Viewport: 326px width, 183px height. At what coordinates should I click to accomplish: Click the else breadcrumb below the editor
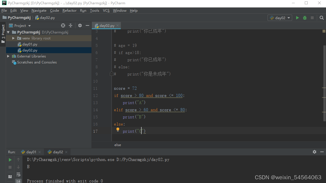point(118,145)
